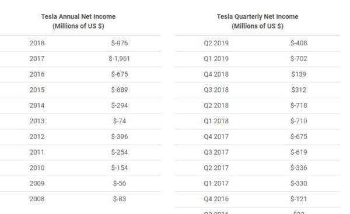Click the $-74 value for 2013
This screenshot has width=350, height=214.
(x=120, y=121)
